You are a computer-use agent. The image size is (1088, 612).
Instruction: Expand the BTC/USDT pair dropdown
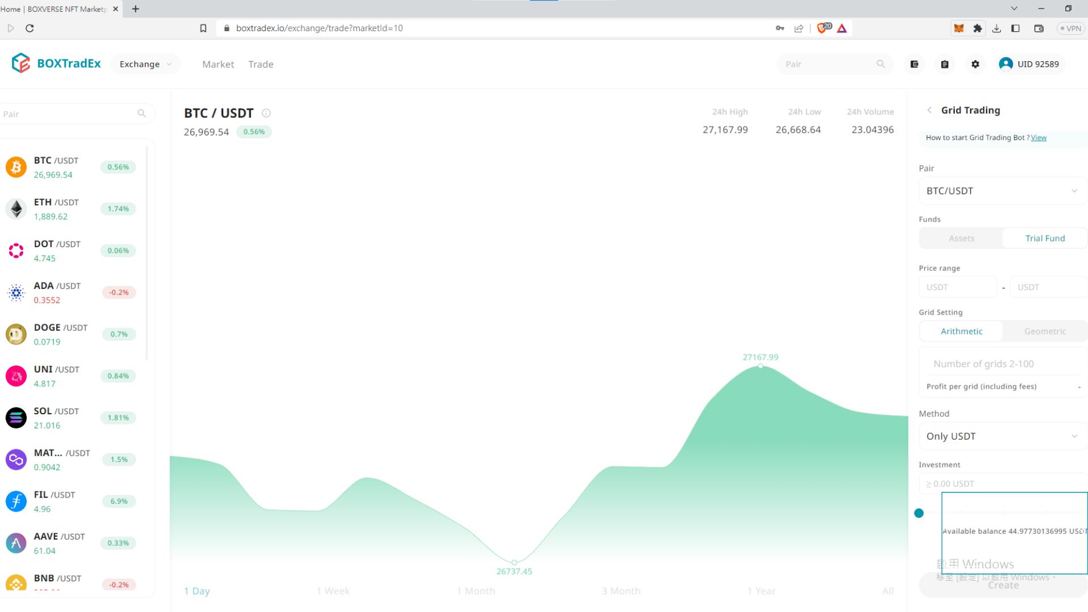(1002, 191)
